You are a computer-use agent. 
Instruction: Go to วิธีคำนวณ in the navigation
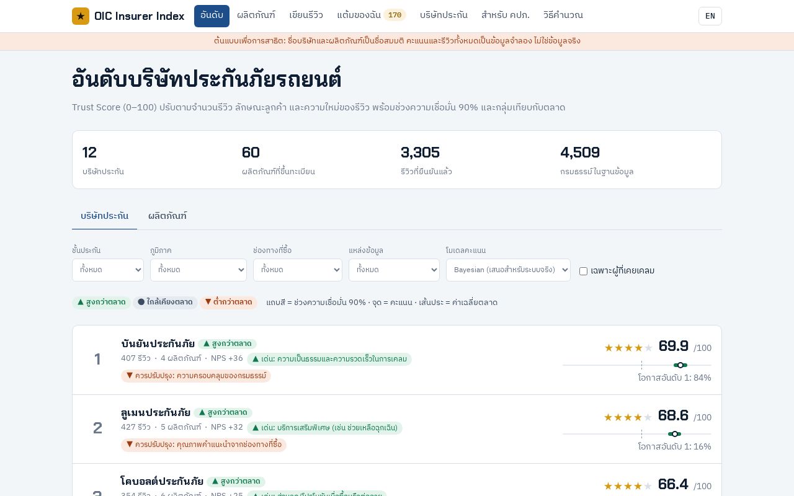pos(563,15)
